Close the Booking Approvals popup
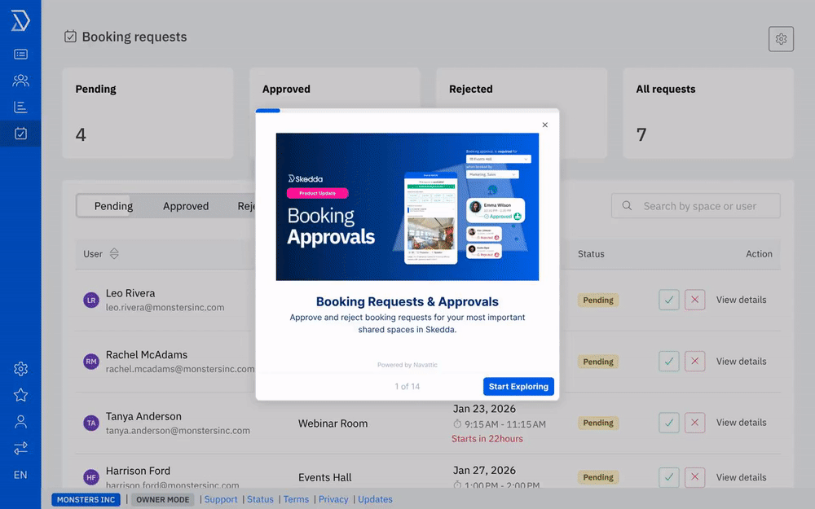 point(544,125)
